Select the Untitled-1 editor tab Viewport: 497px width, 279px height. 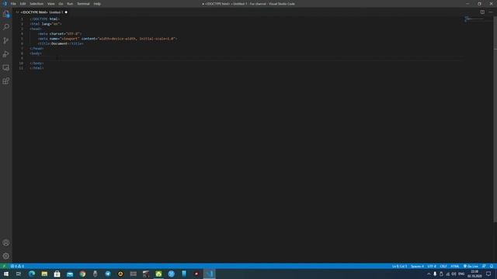(x=41, y=12)
